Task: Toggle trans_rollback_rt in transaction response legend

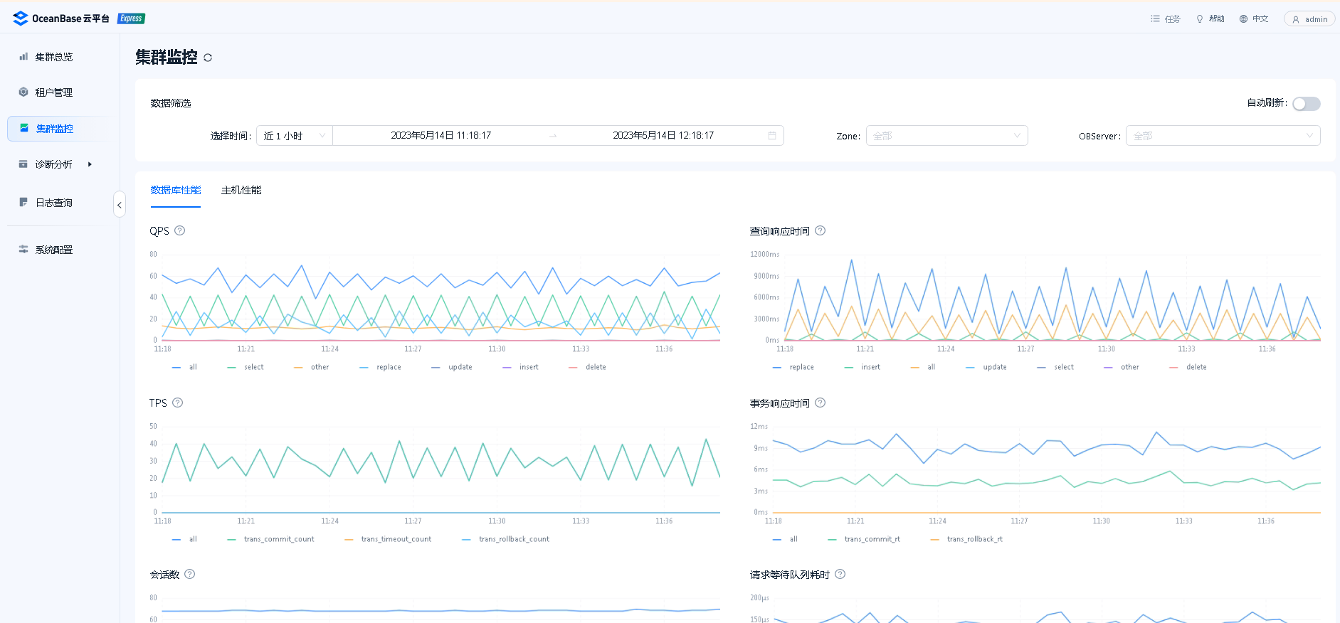Action: coord(966,539)
